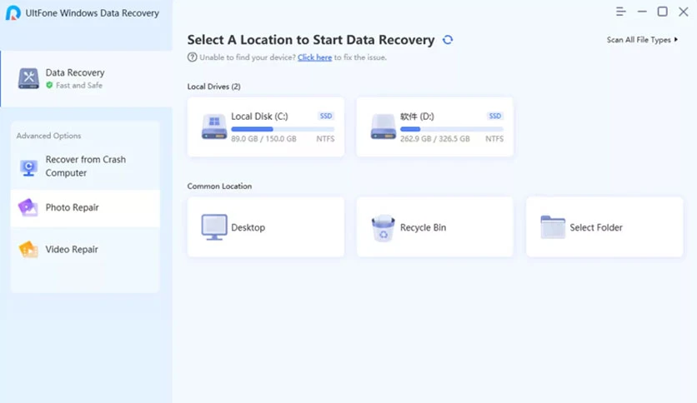Screen dimensions: 697x403
Task: Click the Video Repair icon
Action: (28, 250)
